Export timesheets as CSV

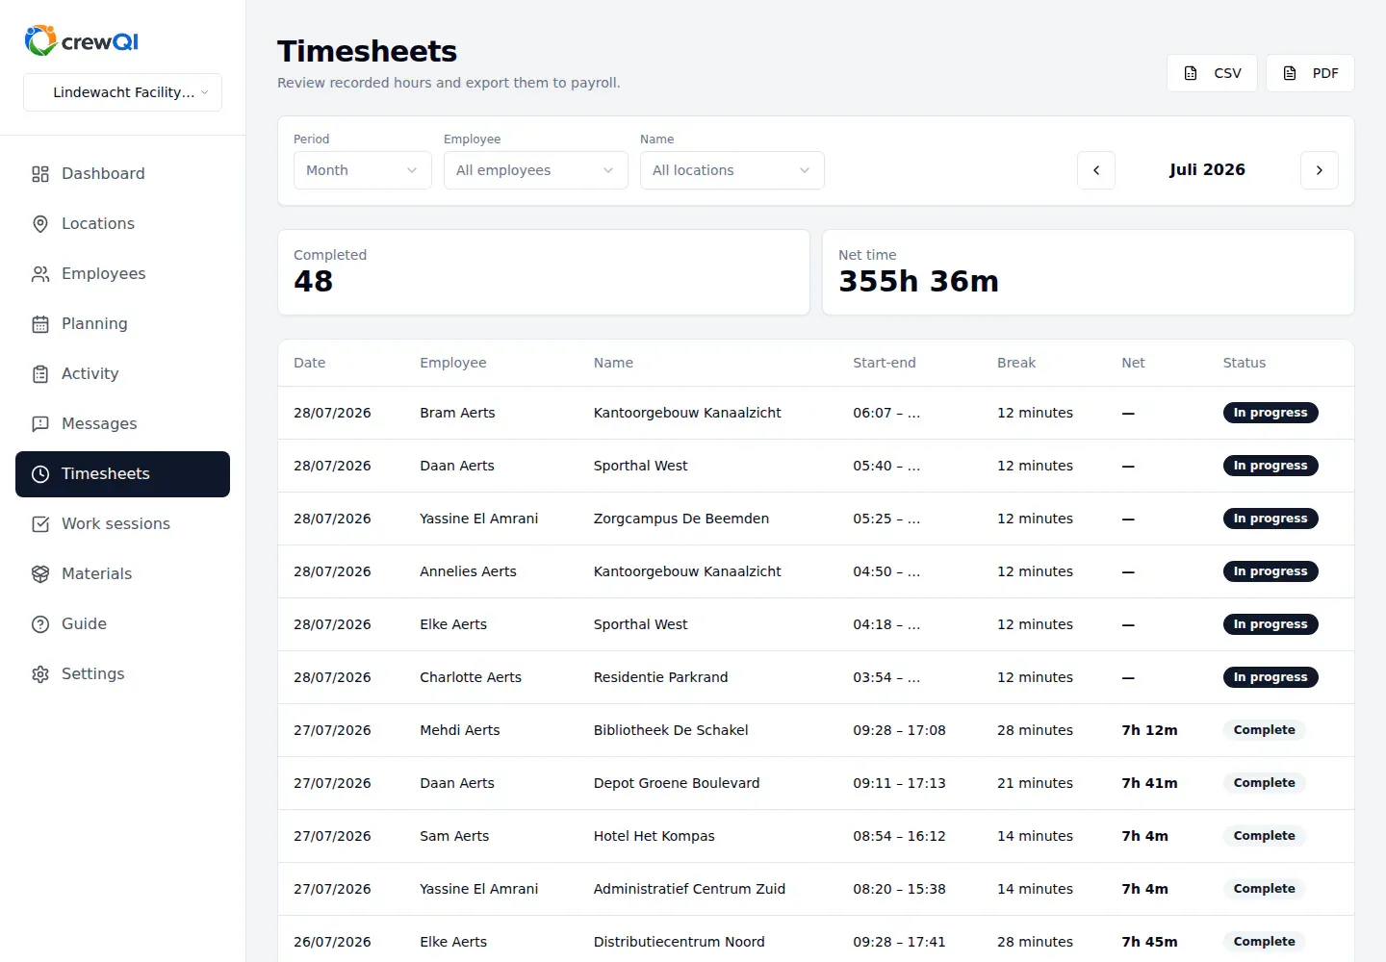1212,73
